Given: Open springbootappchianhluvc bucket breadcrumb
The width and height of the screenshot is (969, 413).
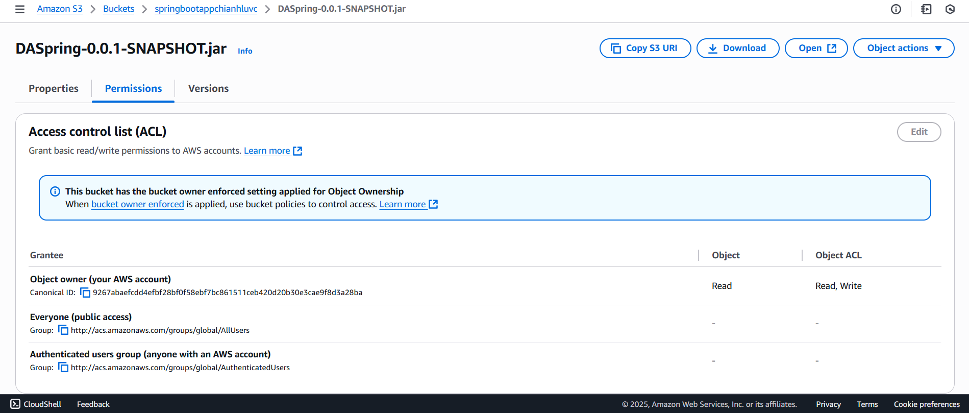Looking at the screenshot, I should (206, 9).
